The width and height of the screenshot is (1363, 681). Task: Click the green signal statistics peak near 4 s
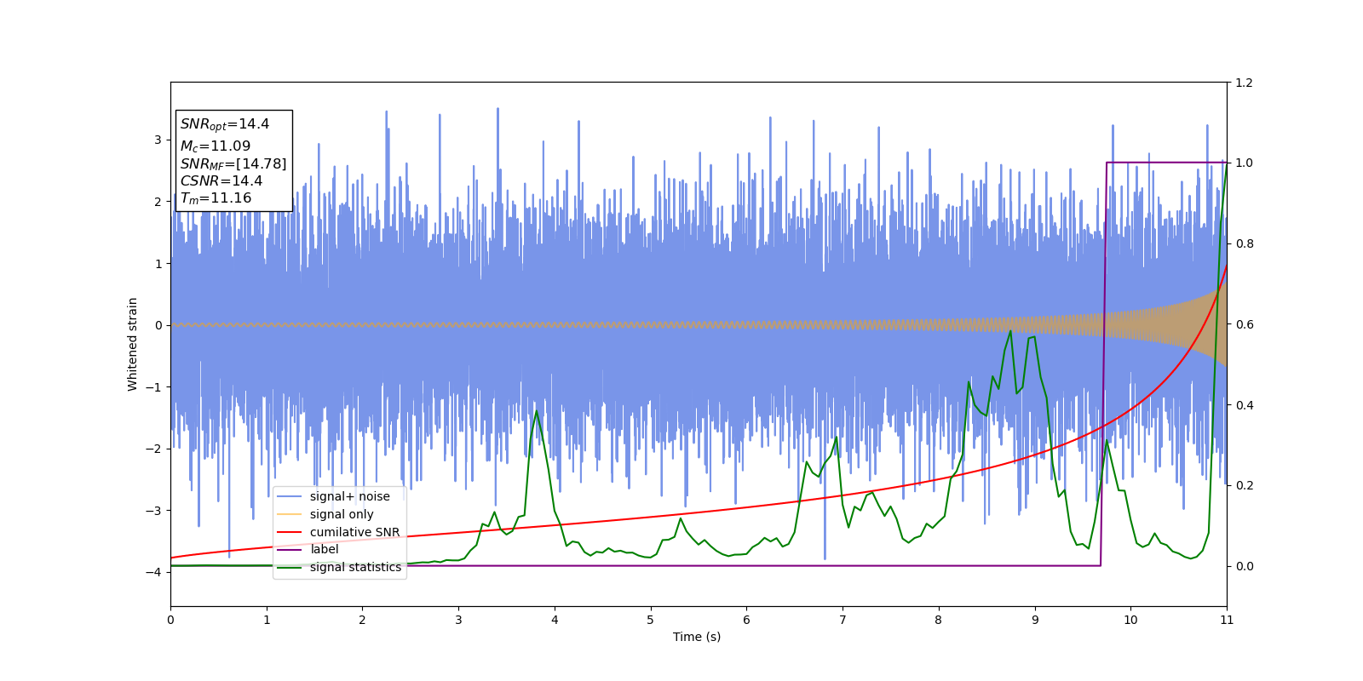[x=536, y=411]
